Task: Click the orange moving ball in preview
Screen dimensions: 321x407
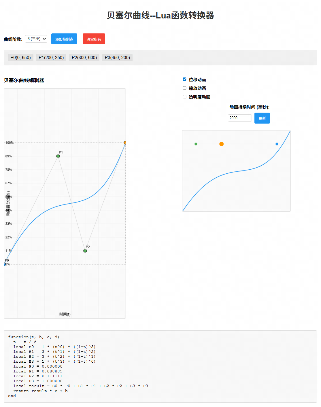Action: coord(221,144)
